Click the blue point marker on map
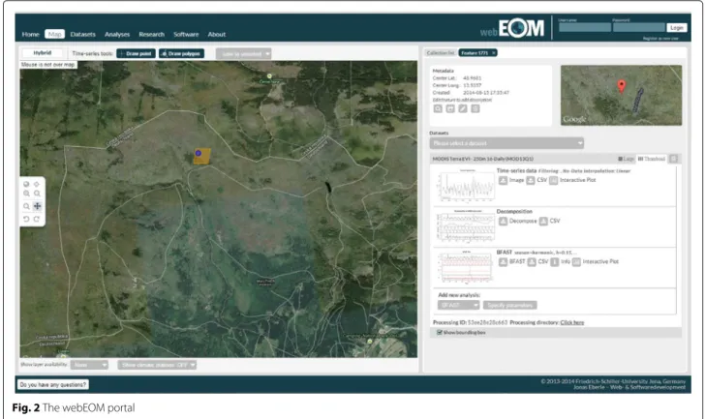 point(199,153)
